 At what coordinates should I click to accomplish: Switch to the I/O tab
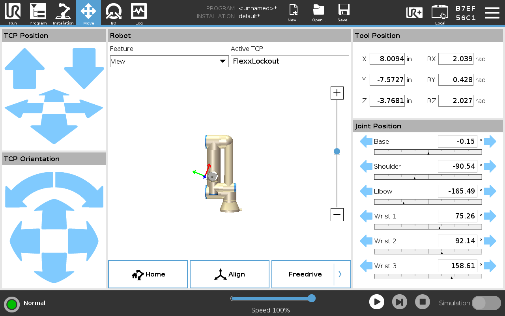pyautogui.click(x=114, y=13)
